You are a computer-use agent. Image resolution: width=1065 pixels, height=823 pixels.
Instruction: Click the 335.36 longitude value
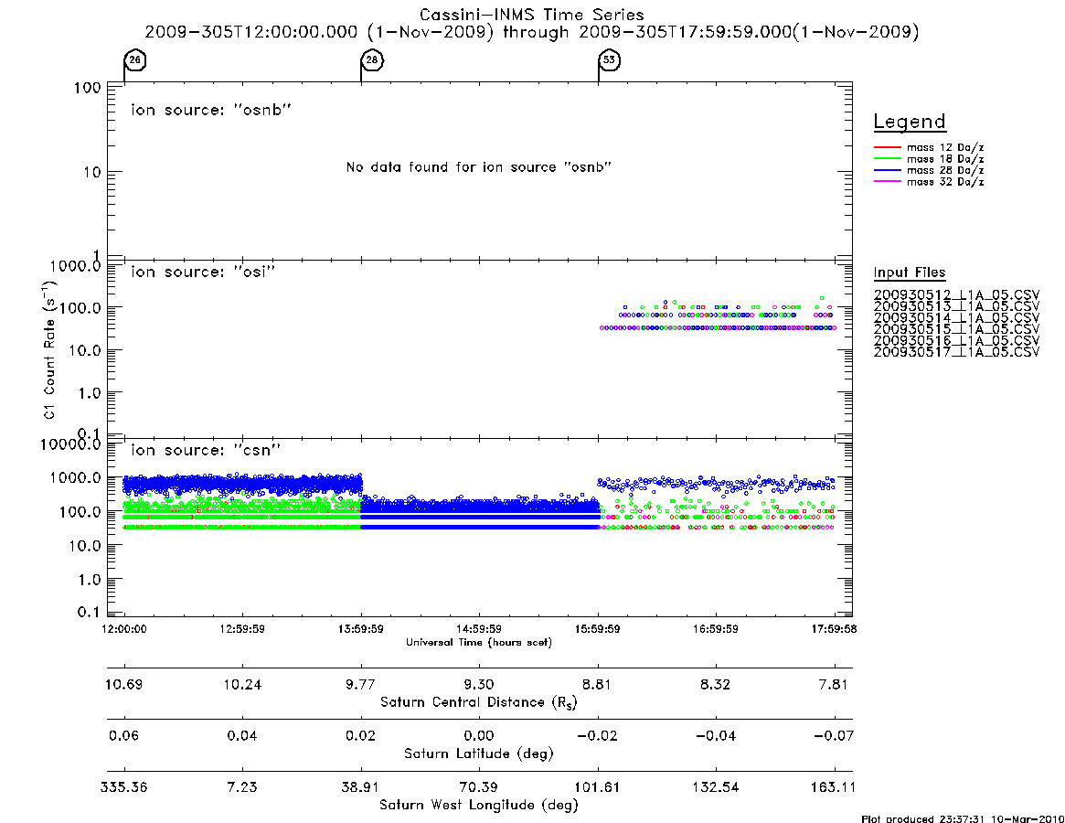click(x=124, y=787)
